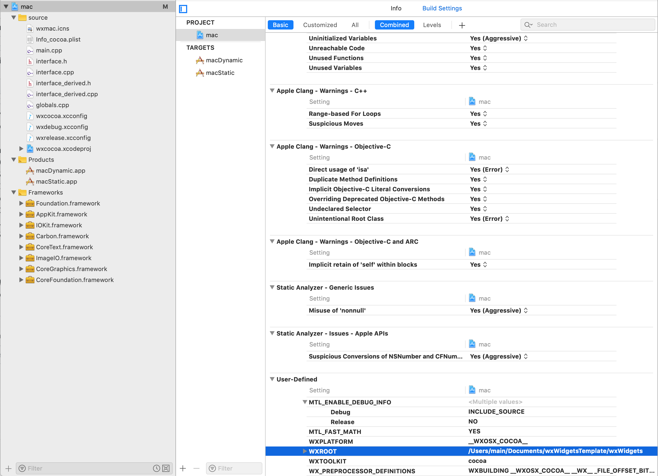658x476 pixels.
Task: Switch to the Info tab
Action: pos(396,8)
